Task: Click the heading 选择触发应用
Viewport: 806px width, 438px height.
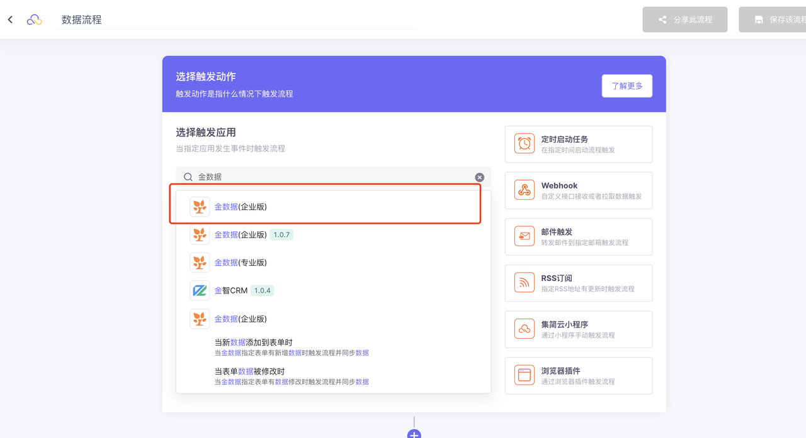Action: pos(206,133)
